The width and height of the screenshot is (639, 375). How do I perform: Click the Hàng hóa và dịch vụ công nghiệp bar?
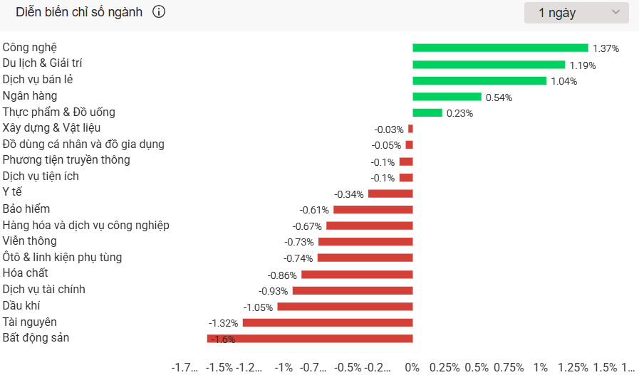click(x=369, y=226)
